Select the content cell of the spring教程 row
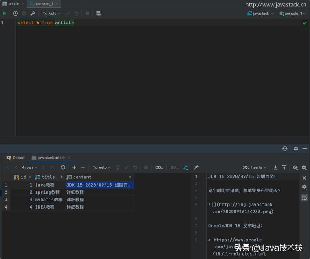The height and width of the screenshot is (259, 310). tap(99, 192)
